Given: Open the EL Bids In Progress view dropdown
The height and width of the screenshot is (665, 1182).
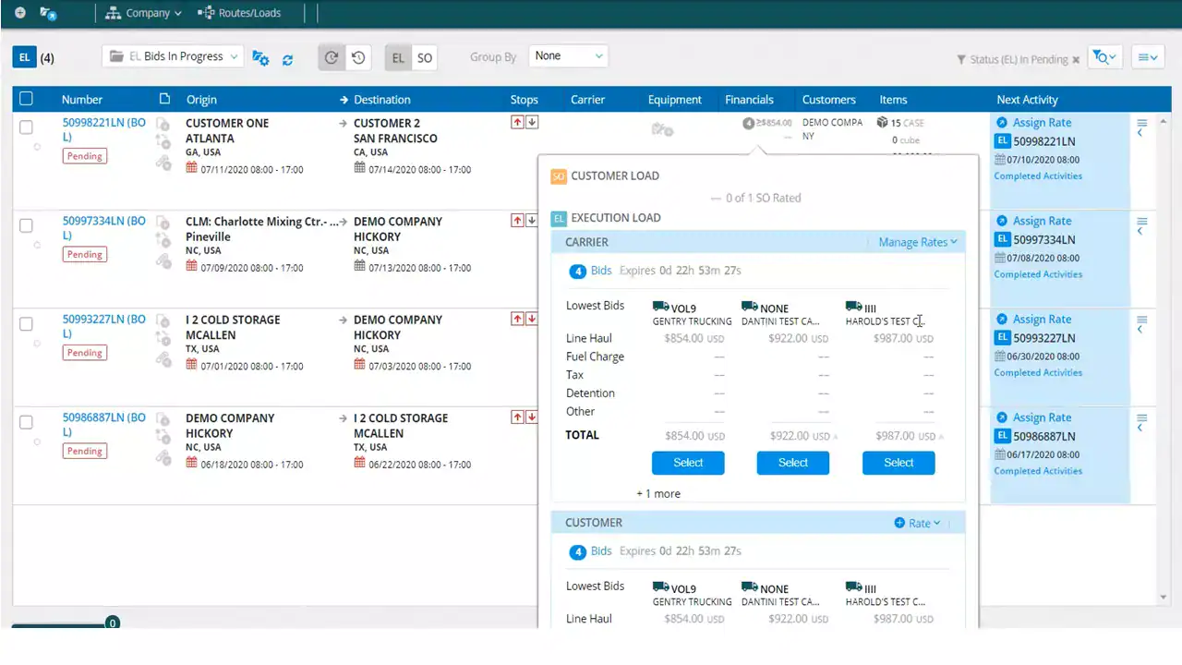Looking at the screenshot, I should tap(173, 56).
